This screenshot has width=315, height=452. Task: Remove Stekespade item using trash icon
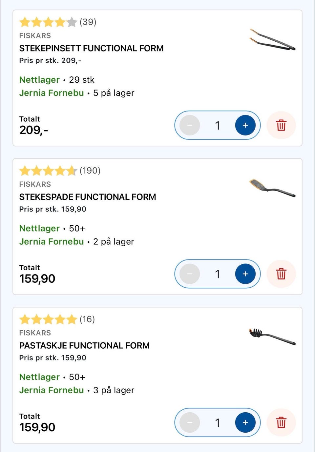click(281, 274)
